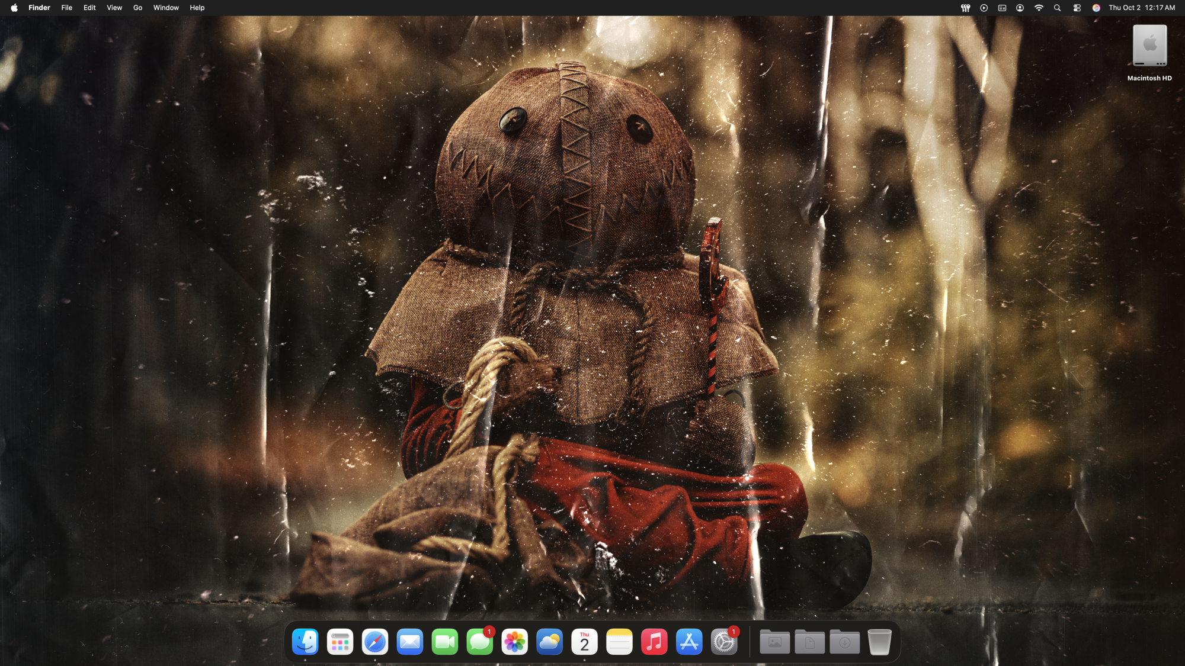This screenshot has width=1185, height=666.
Task: Open the Photos app
Action: 515,642
